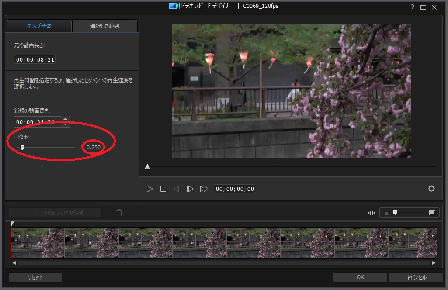This screenshot has width=448, height=290.
Task: Switch to クリップ全体 tab
Action: coord(39,26)
